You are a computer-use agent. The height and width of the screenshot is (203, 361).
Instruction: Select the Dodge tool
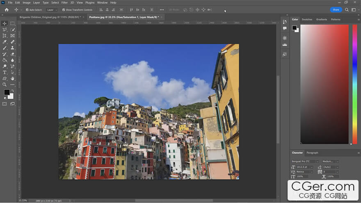[5, 66]
